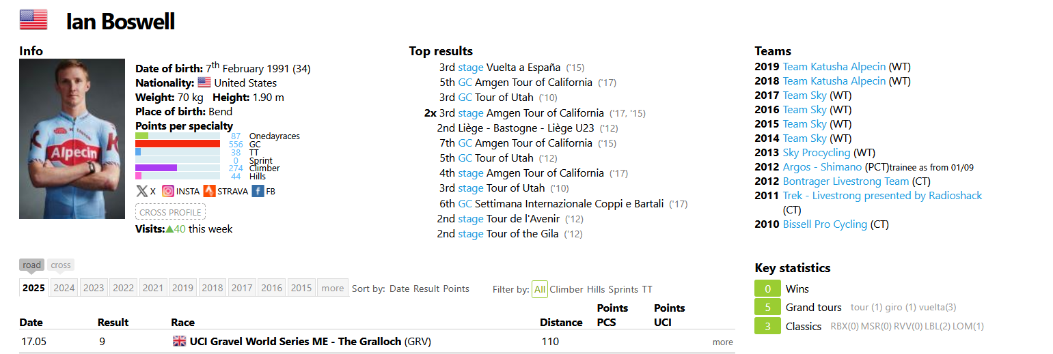Click the UK flag beside The Gralloch race
Viewport: 1053px width, 354px height.
(x=180, y=341)
